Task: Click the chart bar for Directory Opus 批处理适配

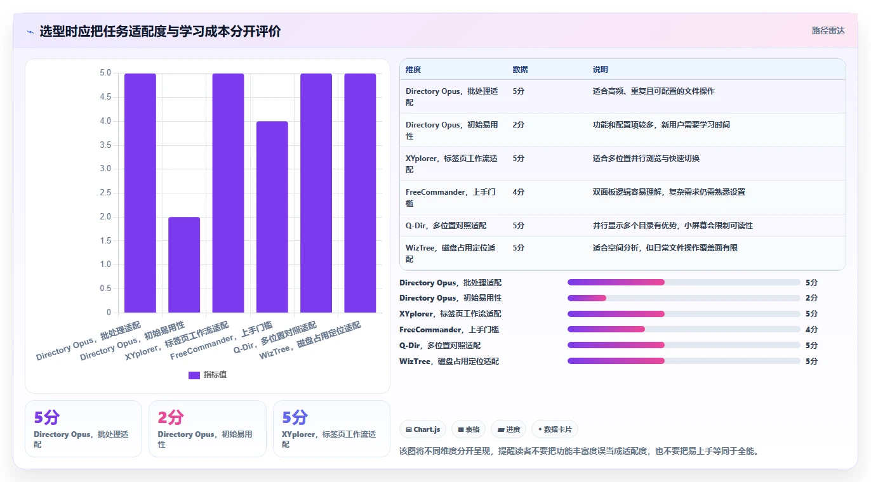Action: pos(140,193)
